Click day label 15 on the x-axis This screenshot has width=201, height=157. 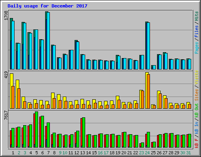click(x=94, y=153)
